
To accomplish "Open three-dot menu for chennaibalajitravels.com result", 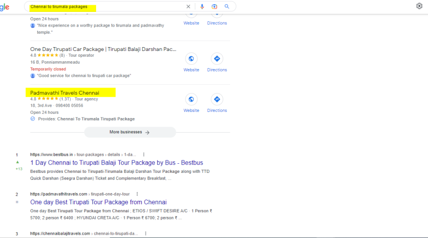I will click(146, 234).
